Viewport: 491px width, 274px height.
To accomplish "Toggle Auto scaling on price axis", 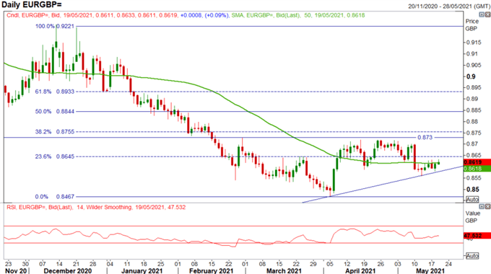I will tap(472, 199).
